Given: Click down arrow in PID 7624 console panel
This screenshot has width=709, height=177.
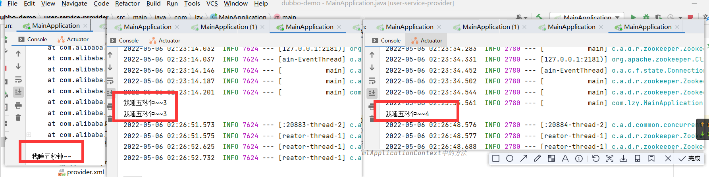Looking at the screenshot, I should pyautogui.click(x=110, y=67).
